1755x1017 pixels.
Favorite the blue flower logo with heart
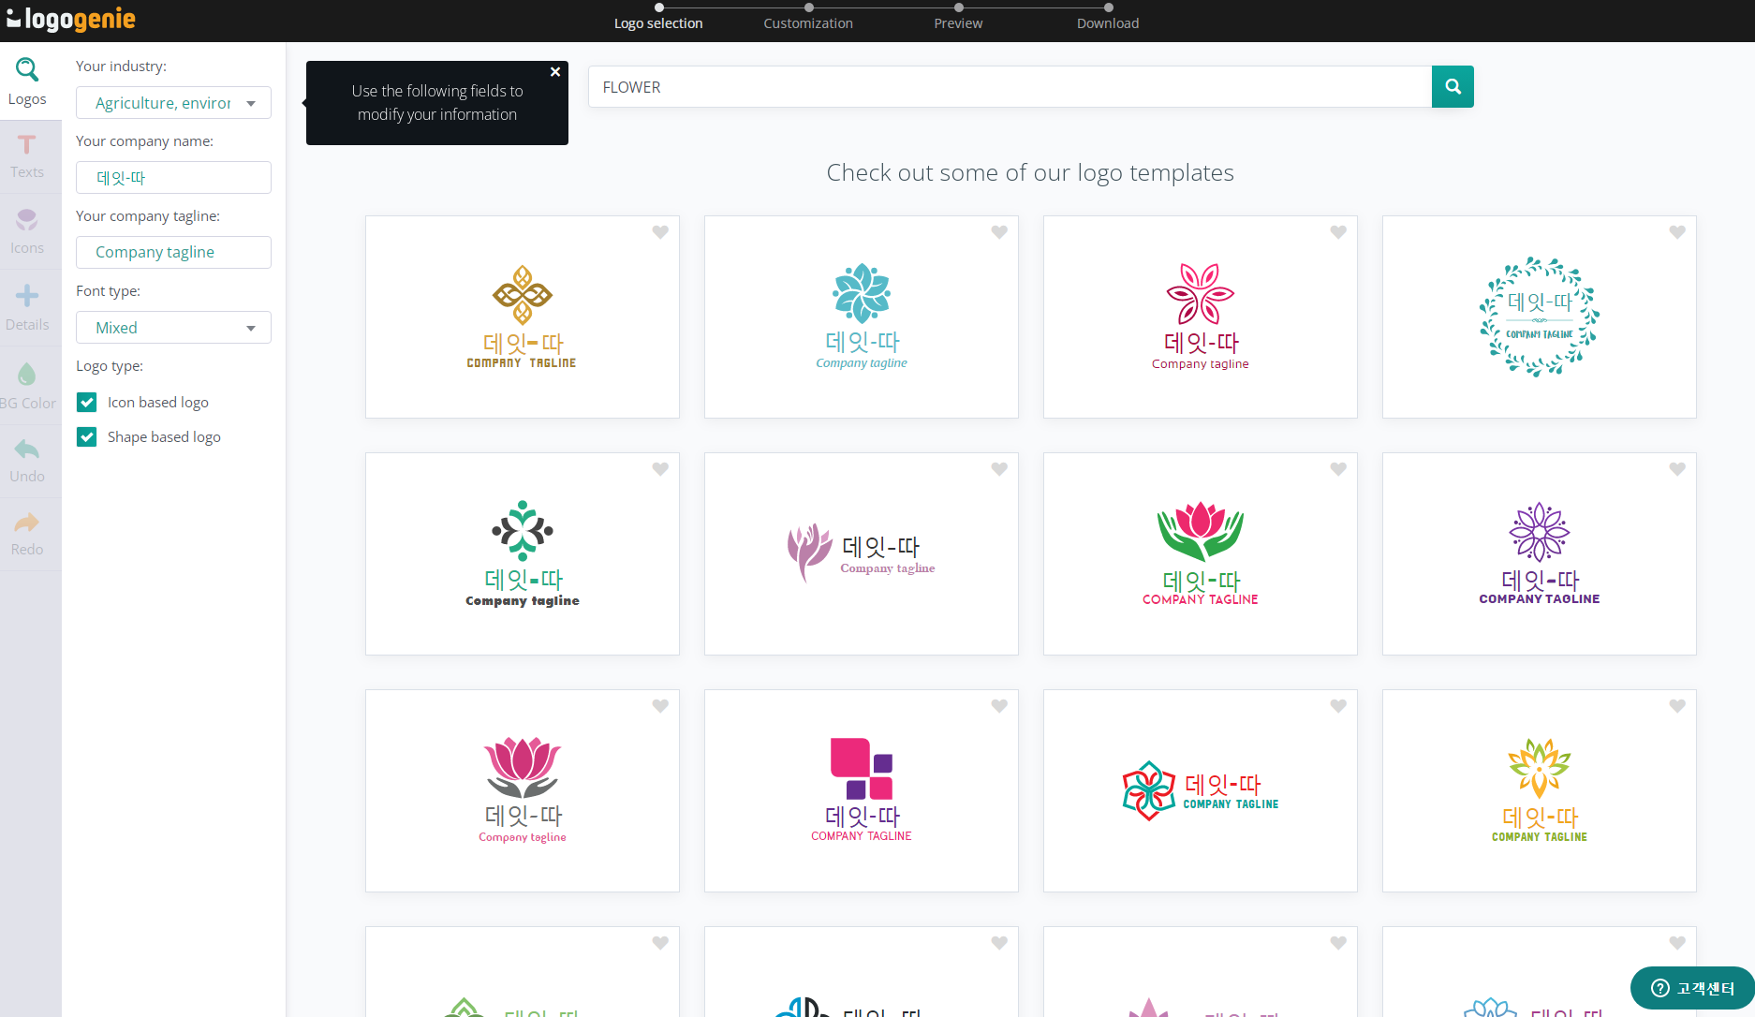pos(999,232)
